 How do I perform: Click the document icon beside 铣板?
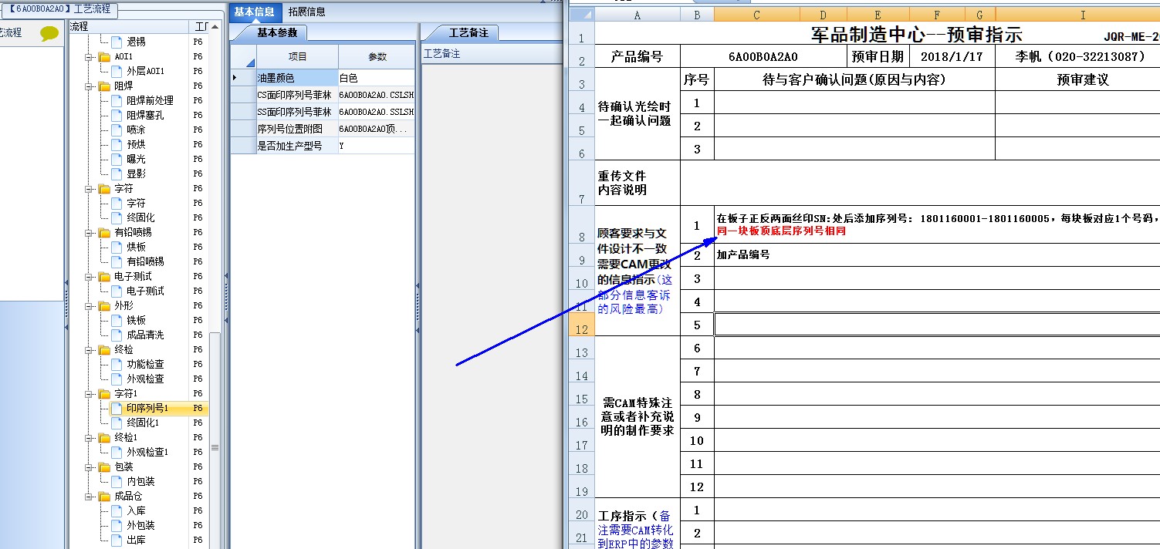pyautogui.click(x=117, y=320)
